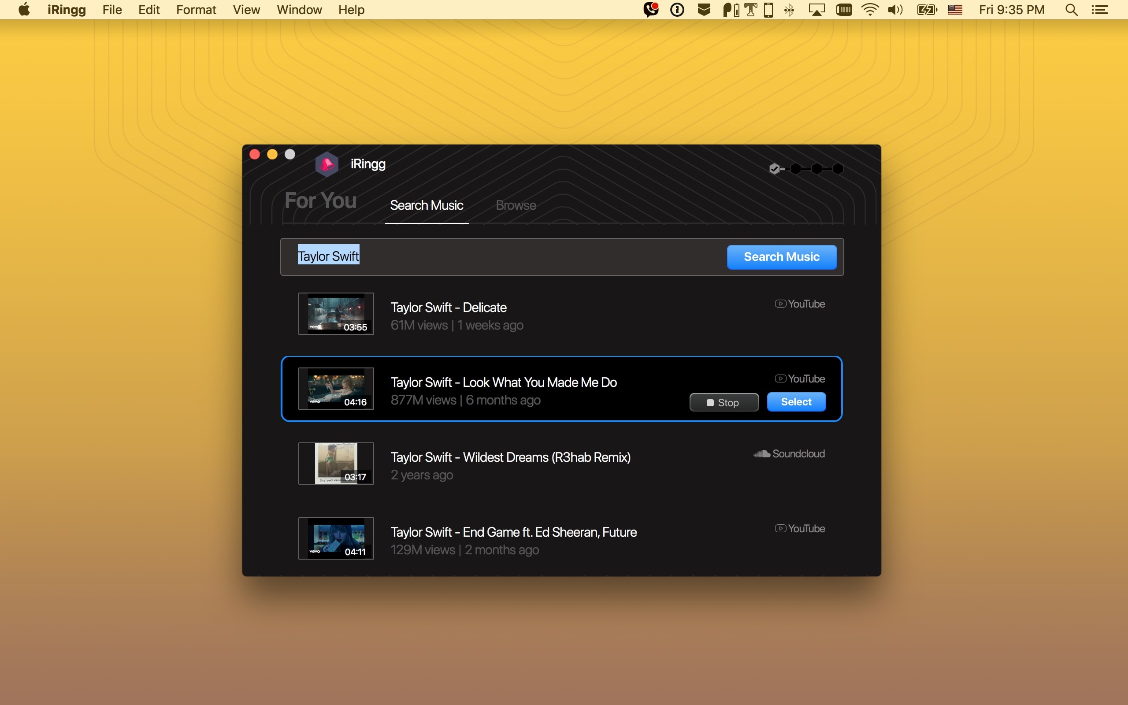1128x705 pixels.
Task: Open Spotlight search in menu bar
Action: [1071, 10]
